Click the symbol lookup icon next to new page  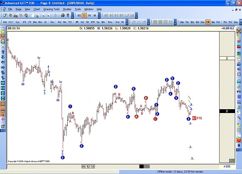pos(10,15)
